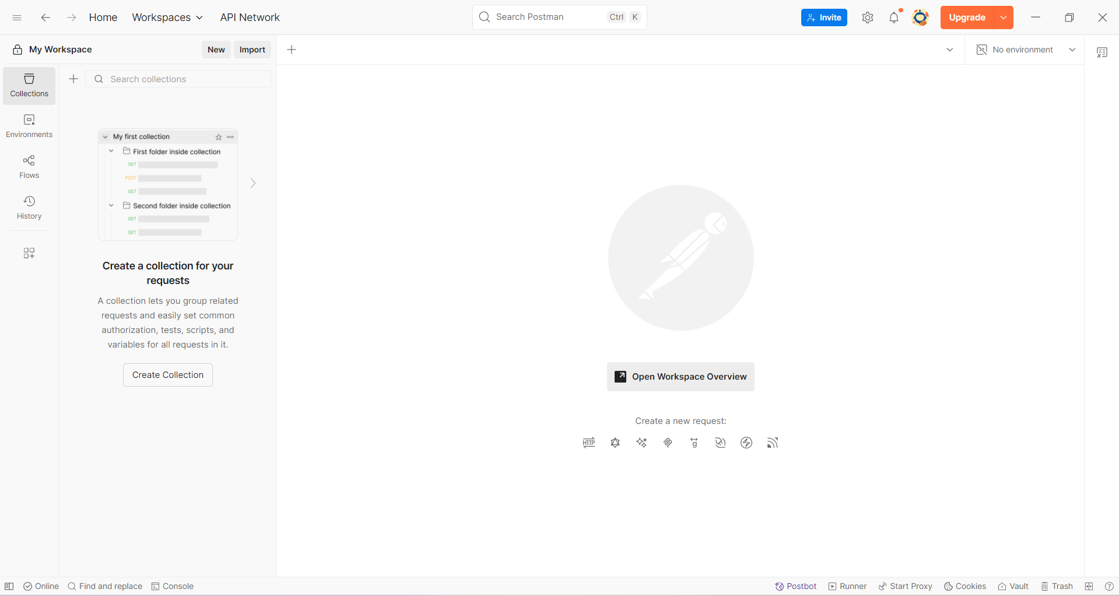Open the notifications bell
Image resolution: width=1119 pixels, height=596 pixels.
tap(894, 17)
